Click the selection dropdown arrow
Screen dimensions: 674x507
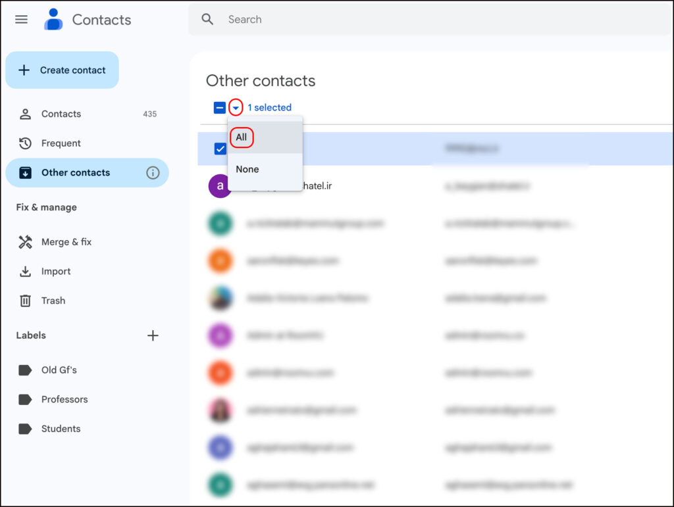(x=236, y=108)
